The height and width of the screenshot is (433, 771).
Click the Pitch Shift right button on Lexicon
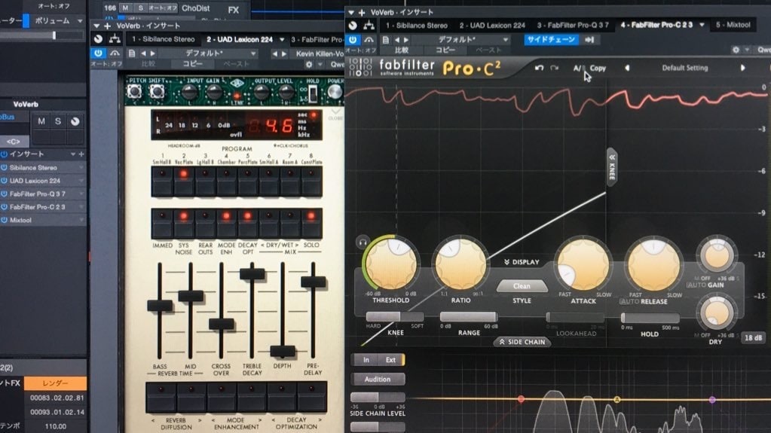(157, 91)
